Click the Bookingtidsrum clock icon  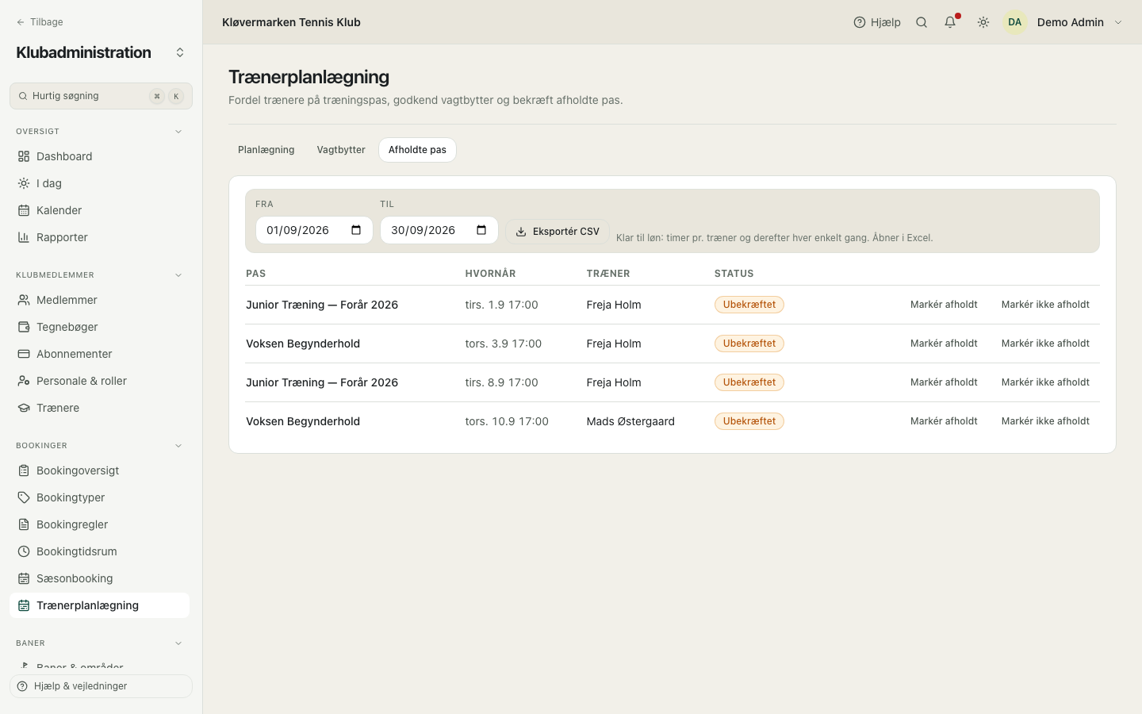pyautogui.click(x=24, y=551)
